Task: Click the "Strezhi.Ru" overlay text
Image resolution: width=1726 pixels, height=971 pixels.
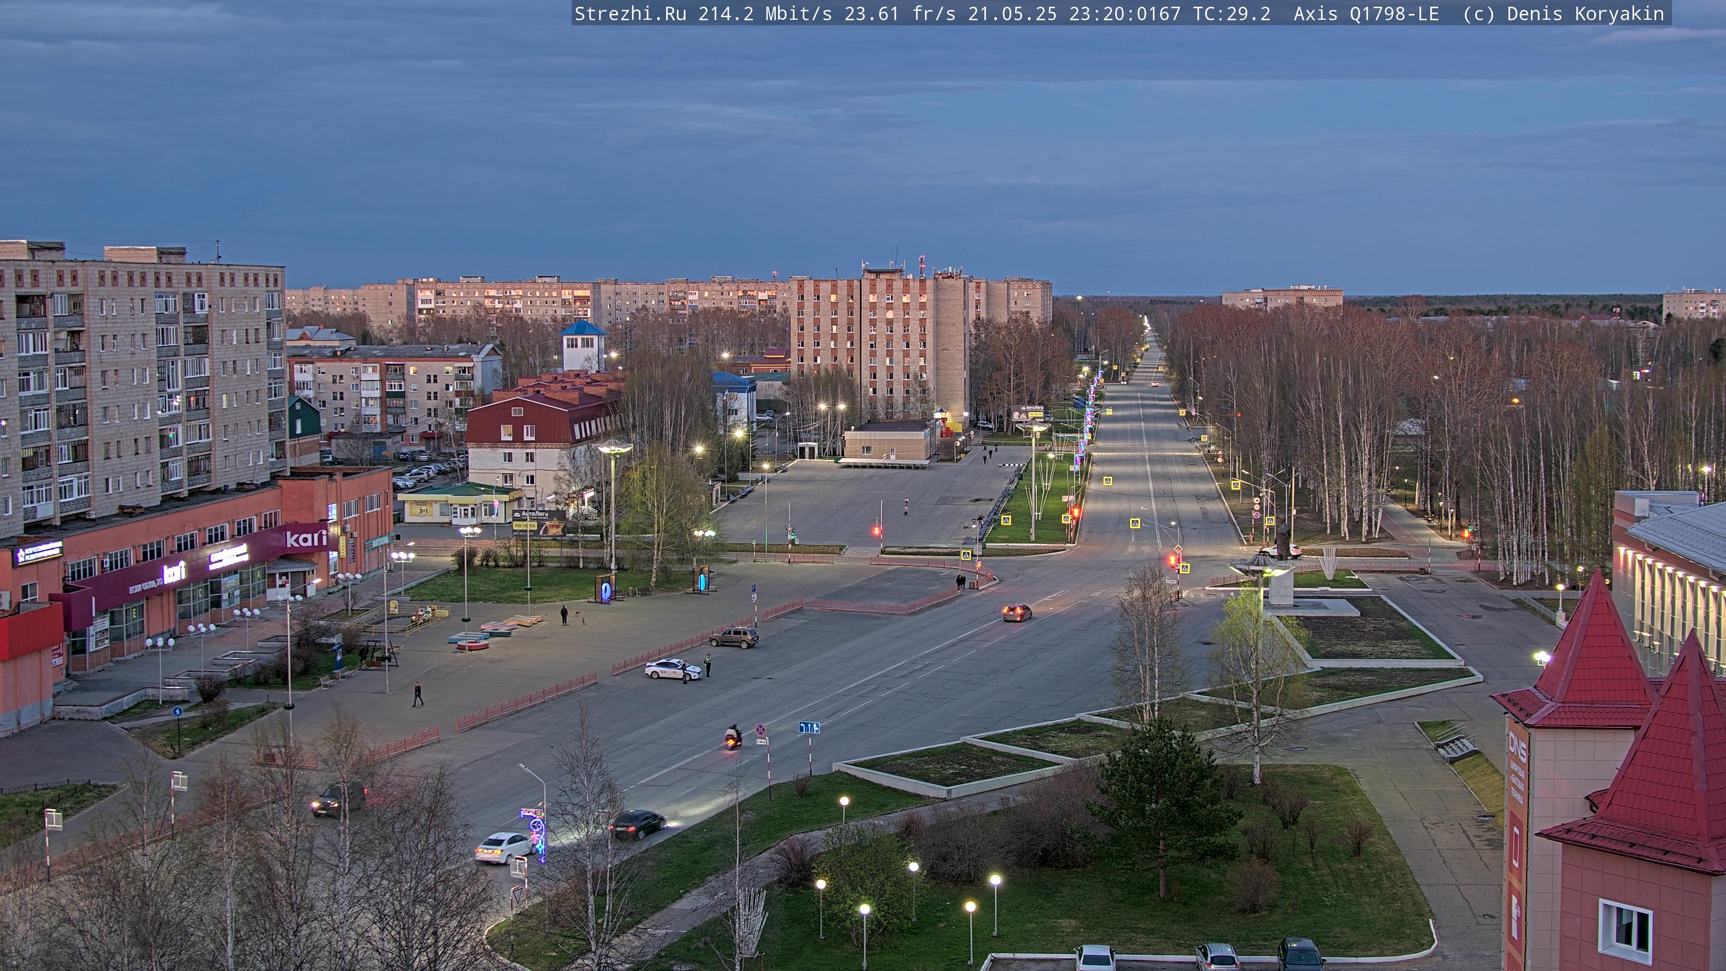Action: (x=631, y=14)
